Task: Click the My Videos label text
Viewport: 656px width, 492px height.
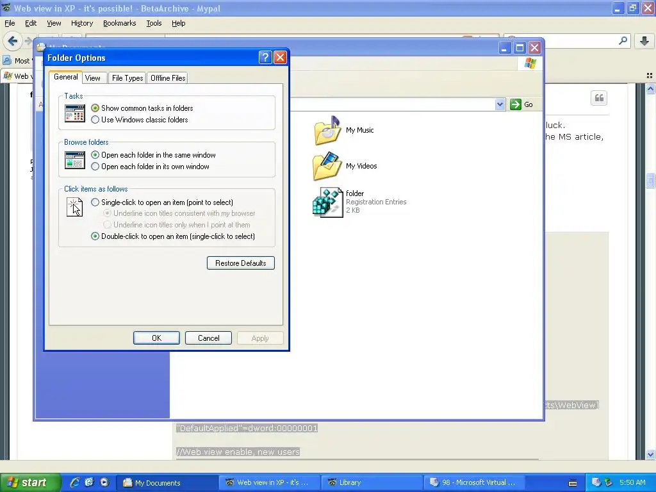Action: pyautogui.click(x=361, y=166)
